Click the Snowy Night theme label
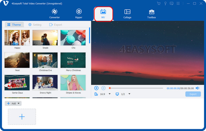The width and height of the screenshot is (206, 131). click(45, 93)
